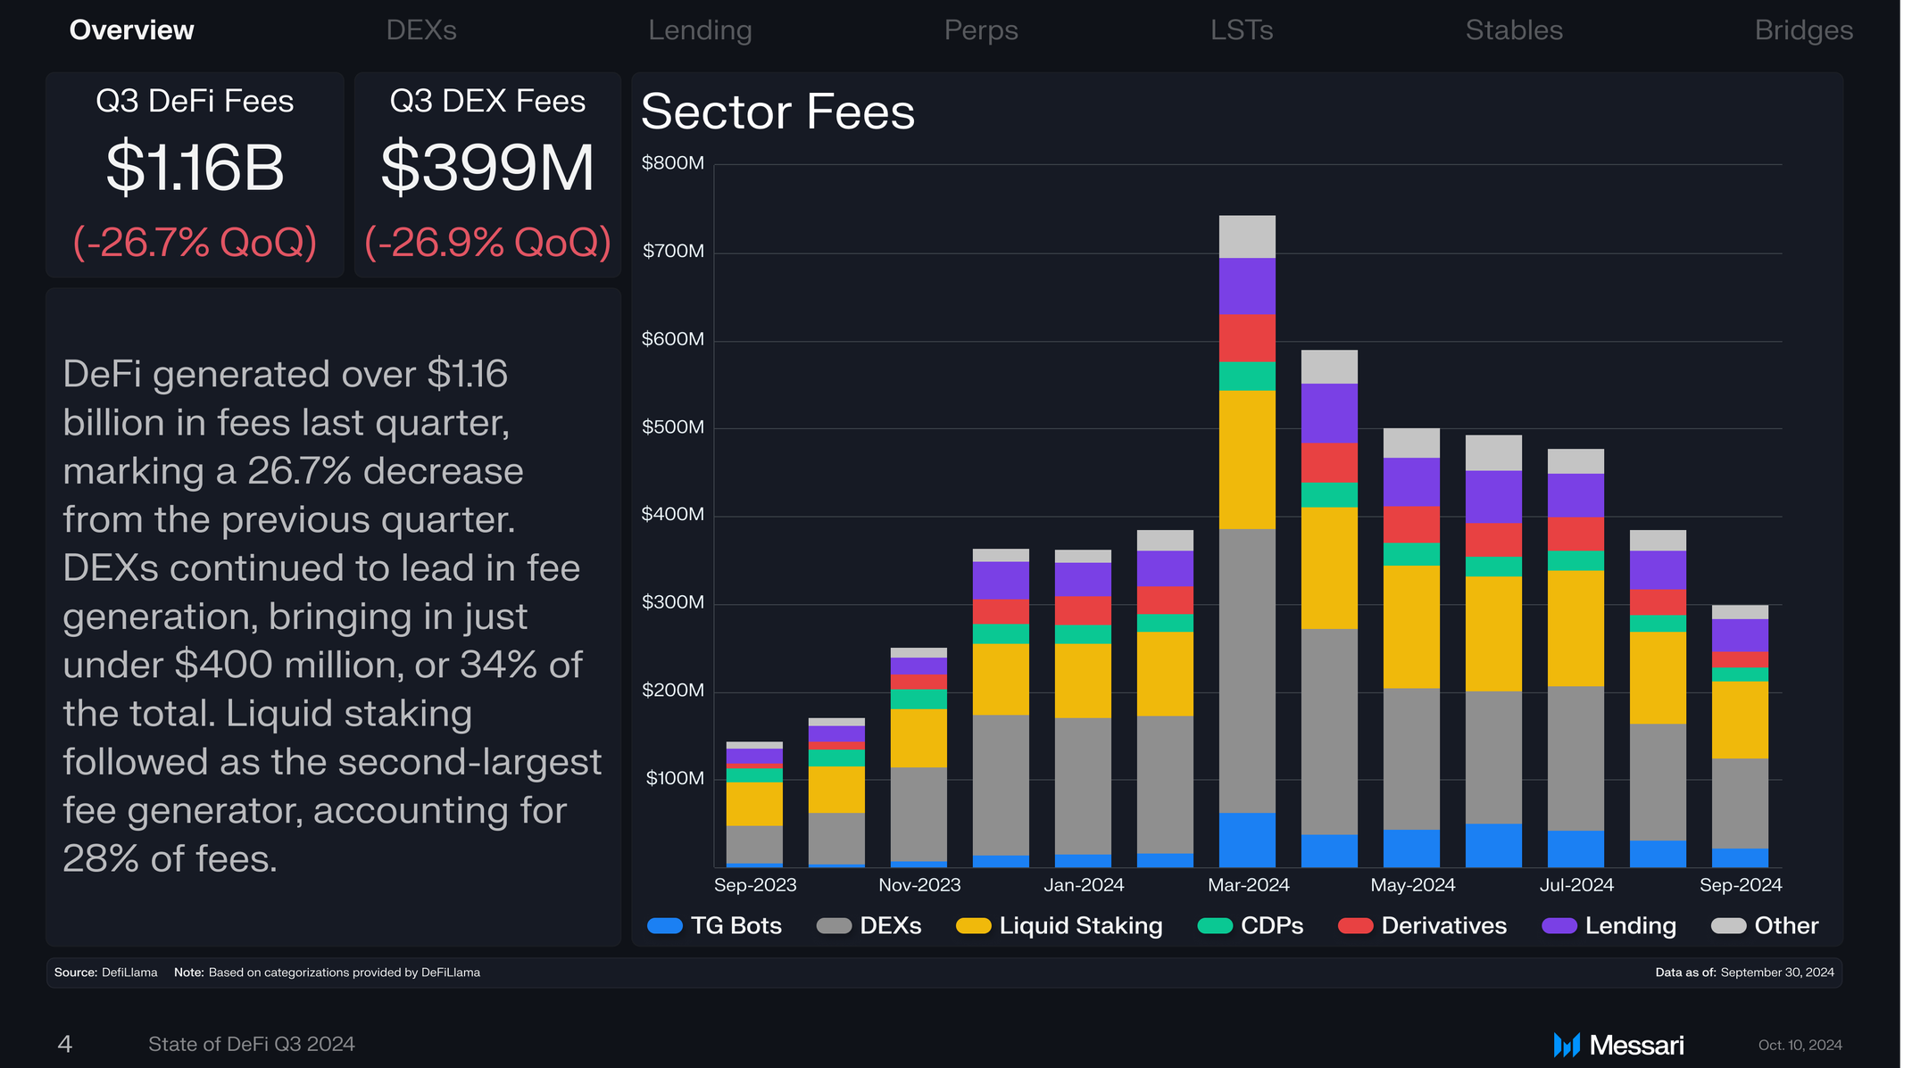The image size is (1912, 1068).
Task: Click the TG Bots legend label
Action: pyautogui.click(x=736, y=926)
